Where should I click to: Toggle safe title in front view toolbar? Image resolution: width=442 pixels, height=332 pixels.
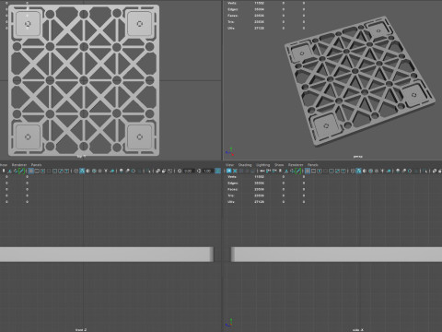[x=66, y=171]
